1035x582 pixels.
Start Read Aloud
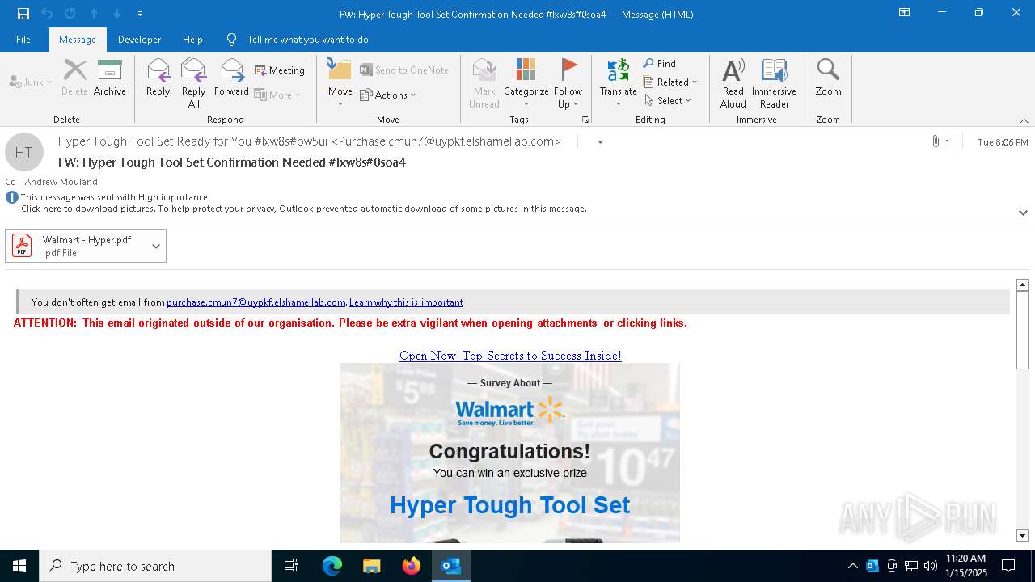pyautogui.click(x=733, y=82)
